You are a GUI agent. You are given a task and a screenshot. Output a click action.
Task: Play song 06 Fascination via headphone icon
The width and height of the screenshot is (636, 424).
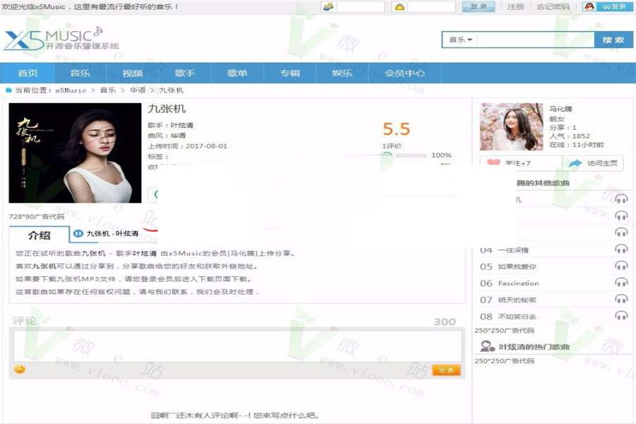point(621,282)
